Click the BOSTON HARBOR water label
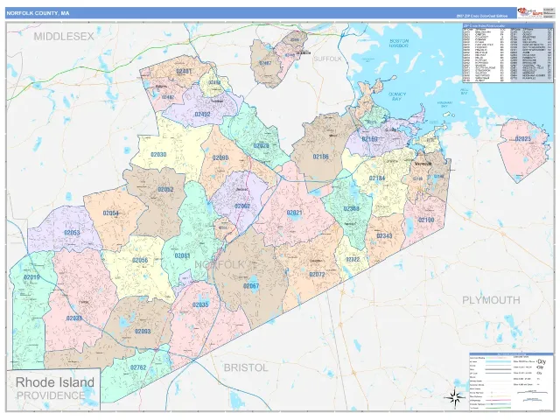This screenshot has width=560, height=420. (x=399, y=43)
